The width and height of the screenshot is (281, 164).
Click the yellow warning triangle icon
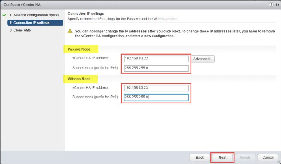tap(70, 31)
